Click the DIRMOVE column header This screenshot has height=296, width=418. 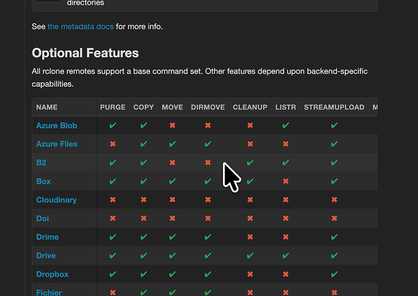(x=208, y=107)
